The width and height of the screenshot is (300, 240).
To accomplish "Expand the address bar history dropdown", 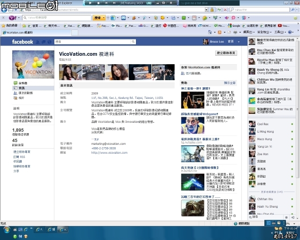I will point(206,9).
